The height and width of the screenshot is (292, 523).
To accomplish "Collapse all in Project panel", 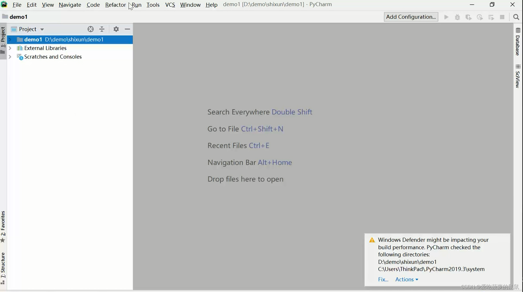I will [x=102, y=29].
